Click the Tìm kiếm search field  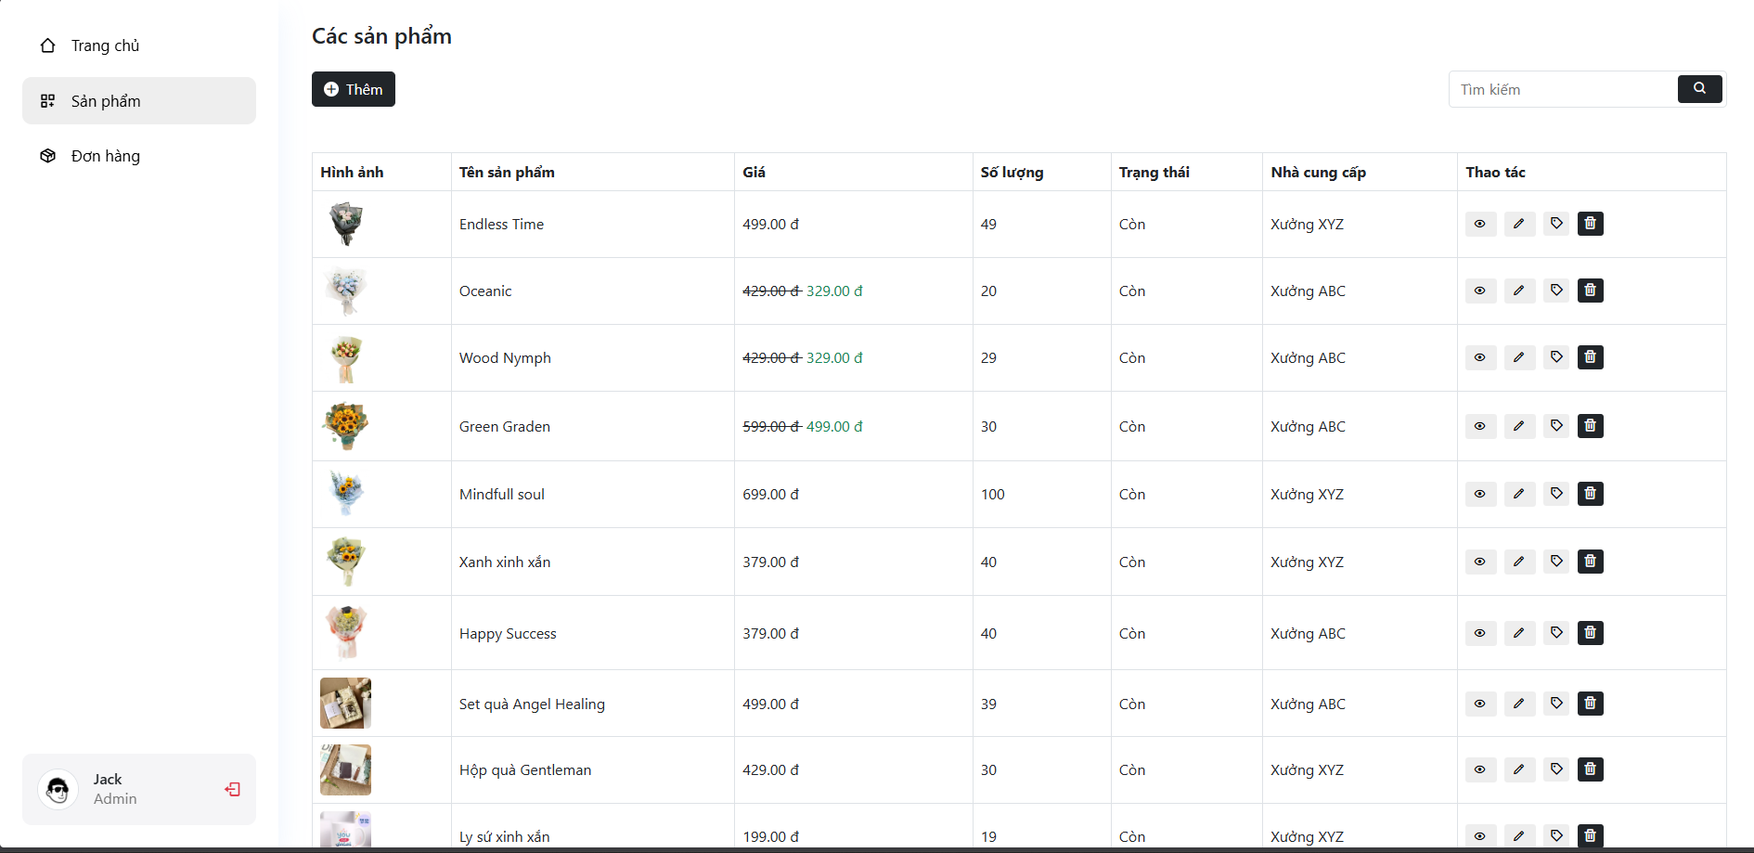pos(1564,89)
